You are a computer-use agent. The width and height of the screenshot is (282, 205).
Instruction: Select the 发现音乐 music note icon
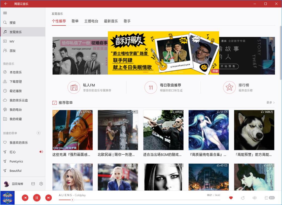(5, 32)
